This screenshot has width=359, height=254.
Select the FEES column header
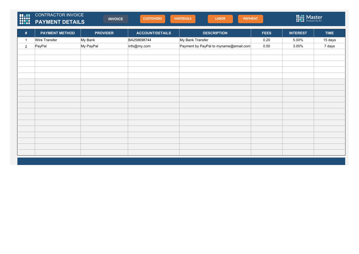click(266, 33)
